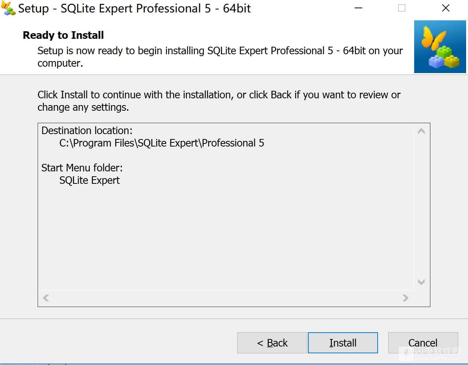Click the SQLite Expert butterfly logo
The image size is (468, 365).
(440, 47)
